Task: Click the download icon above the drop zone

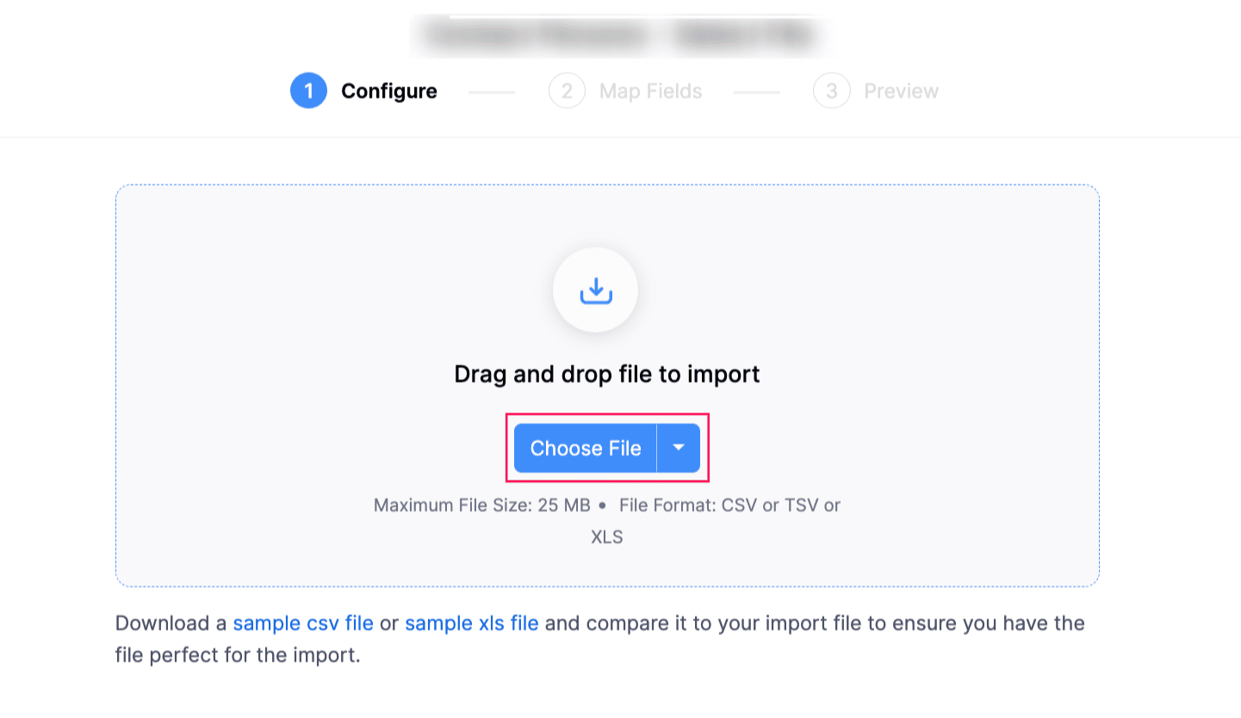Action: point(595,290)
